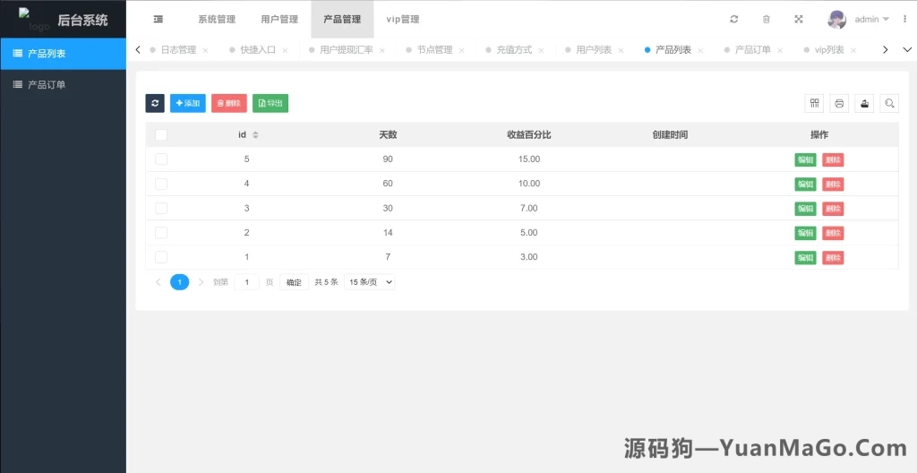Click the 天数 column header
Screen dimensions: 917x473
tap(388, 135)
